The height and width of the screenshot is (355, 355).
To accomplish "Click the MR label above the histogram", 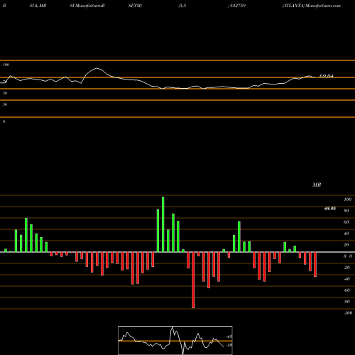I will (317, 185).
